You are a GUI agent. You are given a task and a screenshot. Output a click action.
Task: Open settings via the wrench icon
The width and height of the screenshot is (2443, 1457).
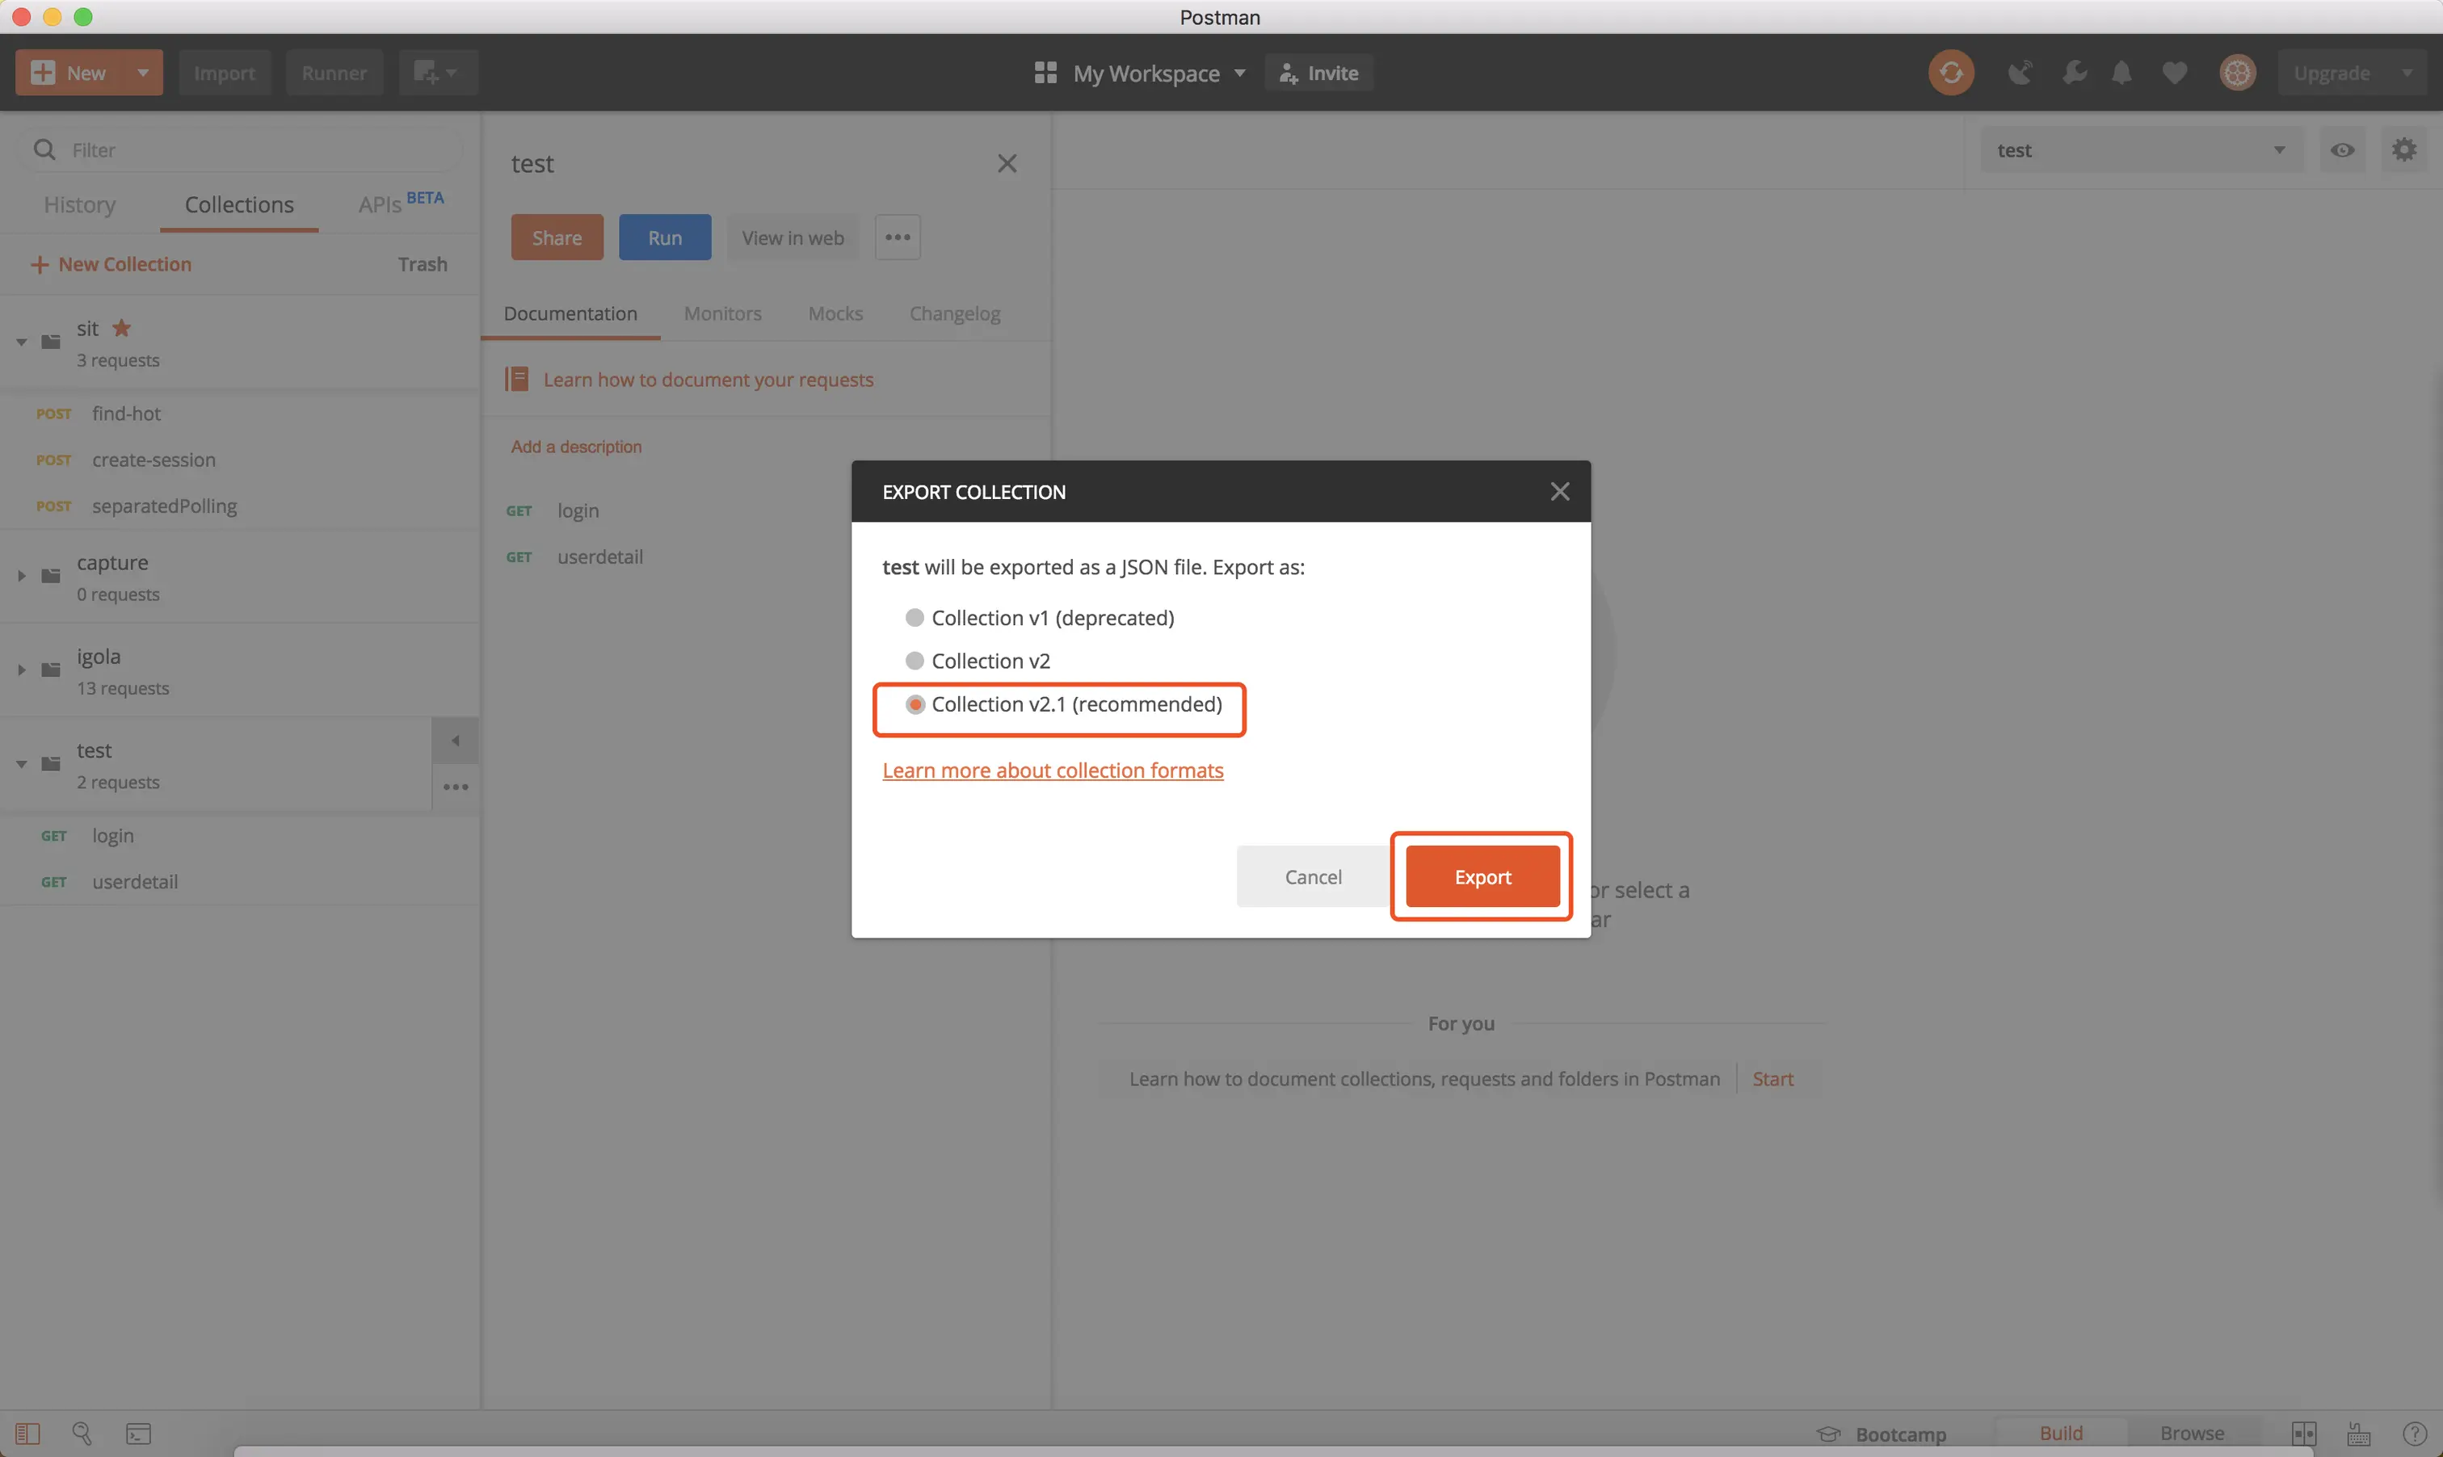tap(2074, 73)
